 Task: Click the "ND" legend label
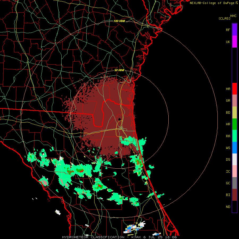[228, 207]
